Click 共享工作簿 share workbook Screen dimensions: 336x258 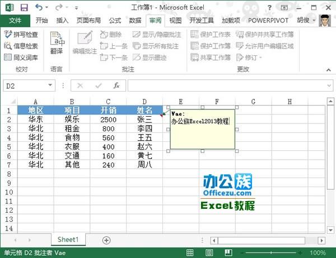point(211,58)
